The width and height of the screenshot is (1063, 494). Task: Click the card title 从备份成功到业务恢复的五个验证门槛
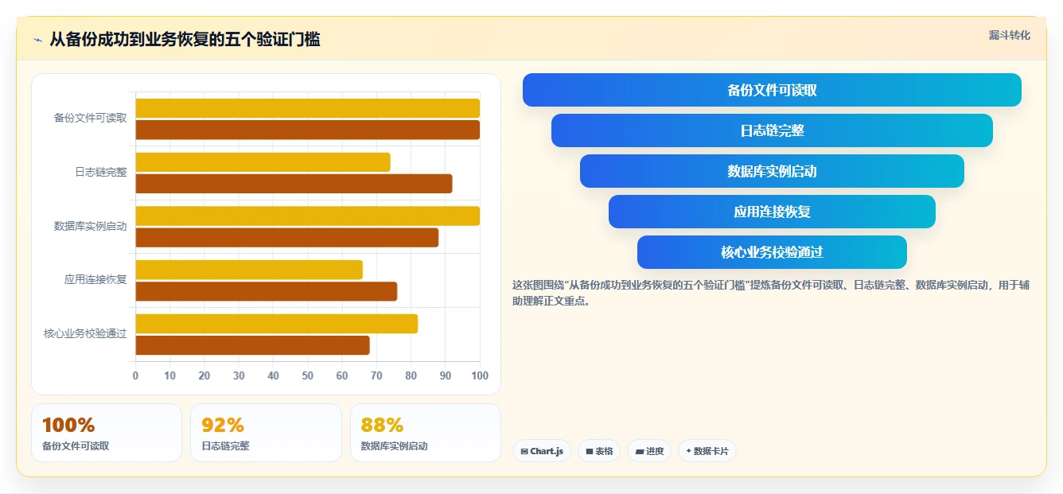tap(185, 40)
